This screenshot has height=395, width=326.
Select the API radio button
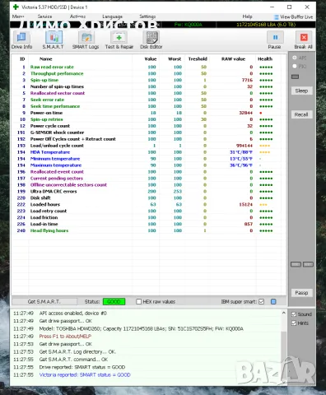point(295,58)
